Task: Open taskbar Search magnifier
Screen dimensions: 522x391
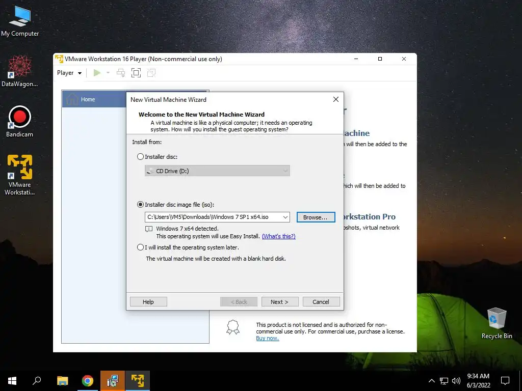Action: click(37, 381)
